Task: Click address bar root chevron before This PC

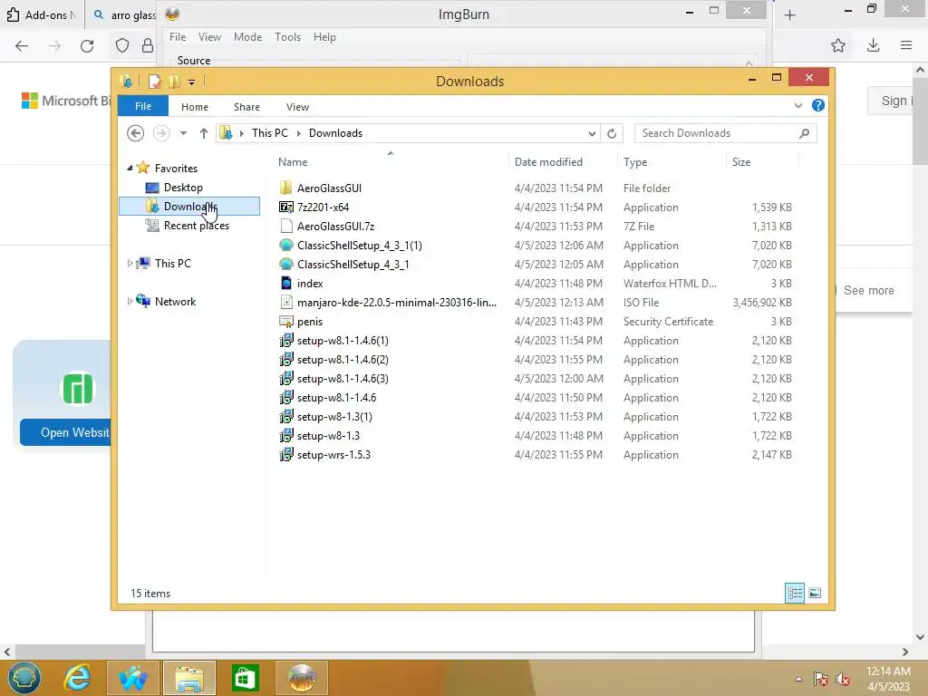Action: click(x=241, y=133)
